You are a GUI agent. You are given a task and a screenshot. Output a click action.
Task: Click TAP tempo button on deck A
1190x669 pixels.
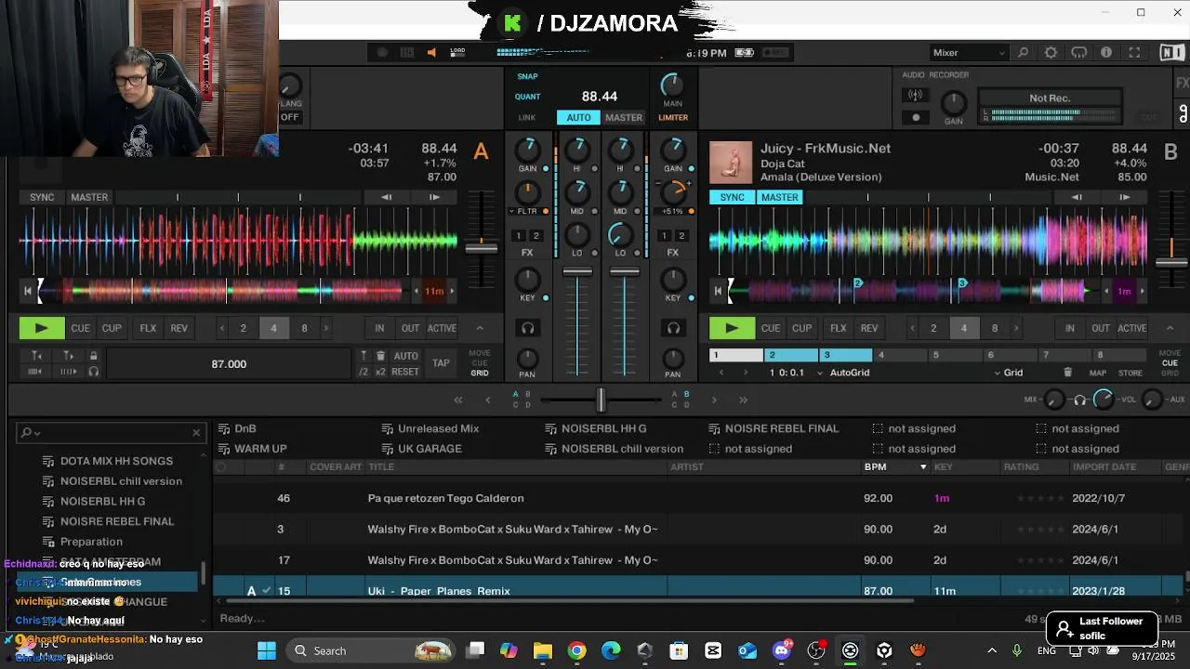pos(442,363)
